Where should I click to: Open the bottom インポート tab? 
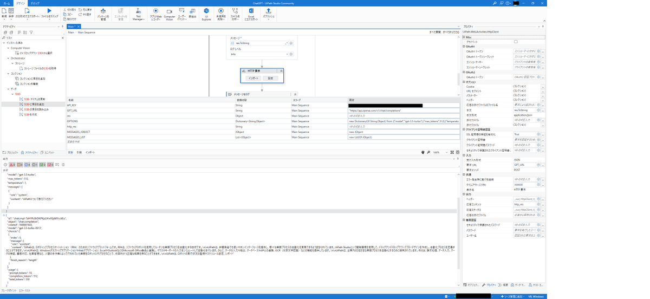click(x=90, y=153)
